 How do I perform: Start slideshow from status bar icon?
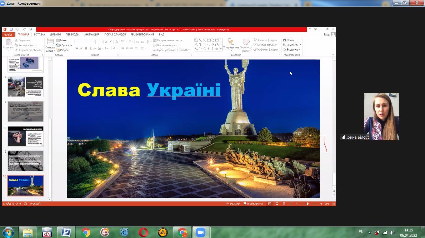(291, 204)
